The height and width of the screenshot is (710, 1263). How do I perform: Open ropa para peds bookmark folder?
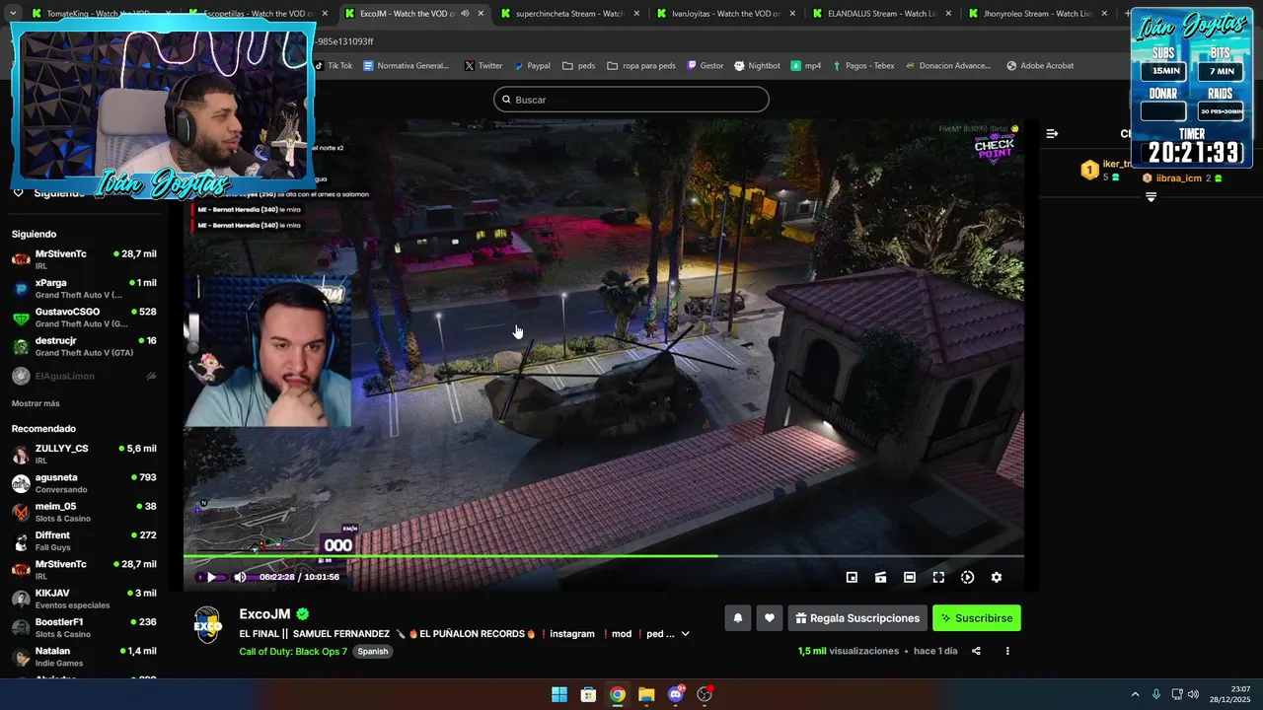641,66
